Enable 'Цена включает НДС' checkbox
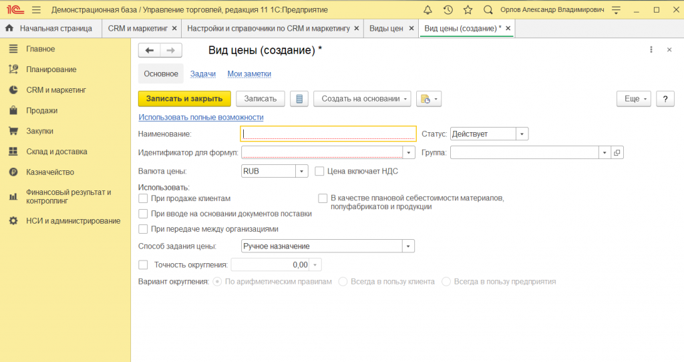The image size is (684, 362). click(x=319, y=171)
